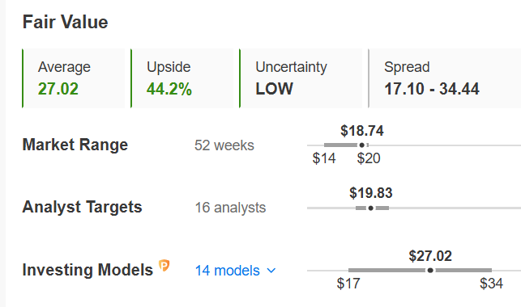Click the 52 weeks text

coord(224,145)
